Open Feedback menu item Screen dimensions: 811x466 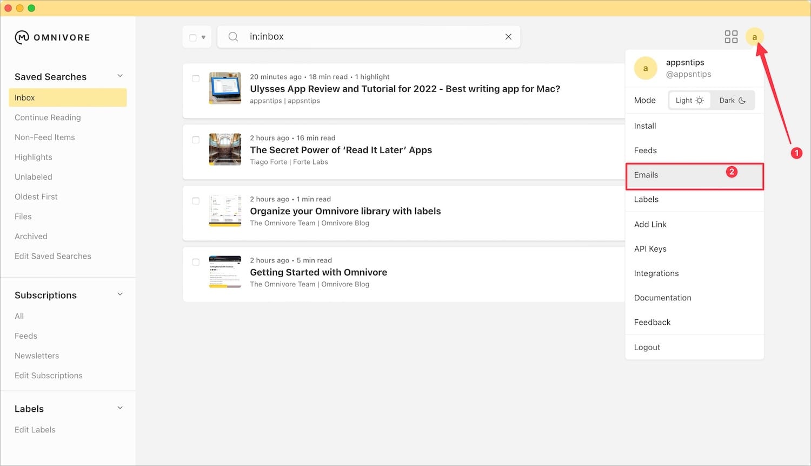coord(694,322)
